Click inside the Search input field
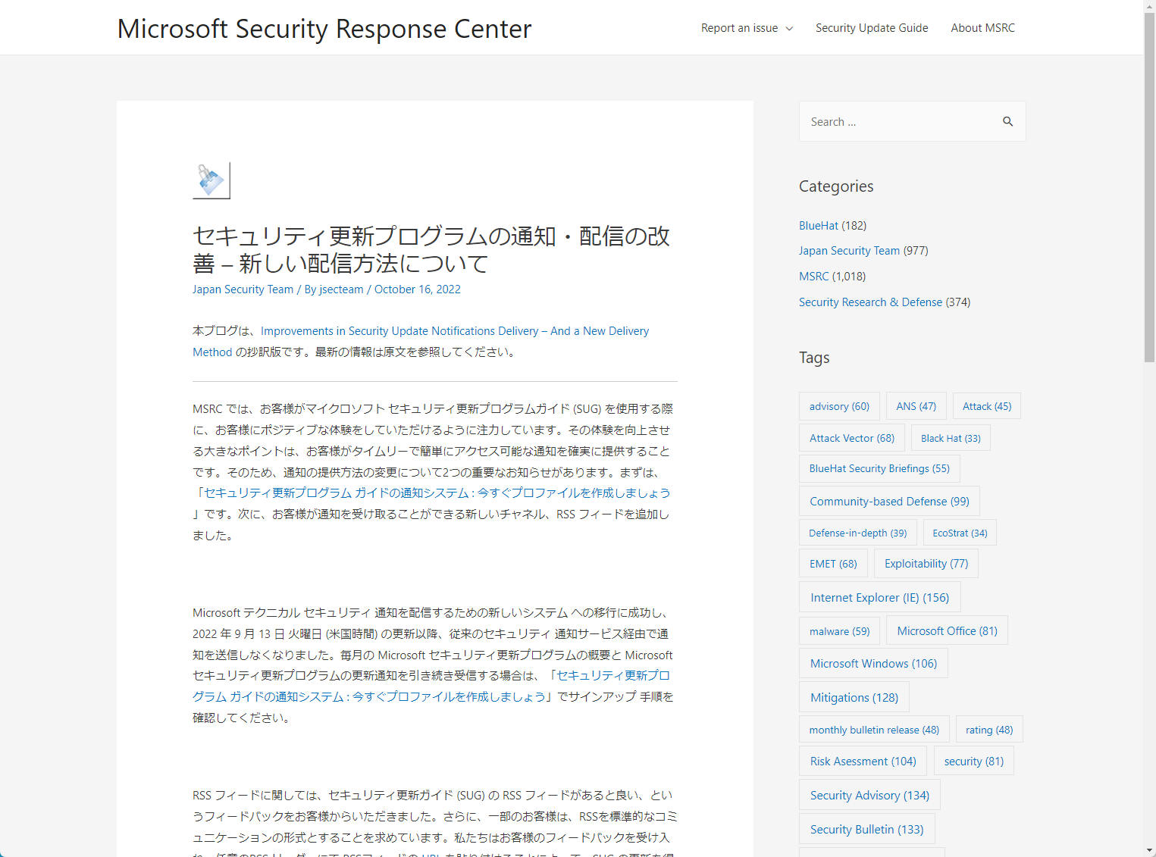The height and width of the screenshot is (857, 1156). point(894,121)
